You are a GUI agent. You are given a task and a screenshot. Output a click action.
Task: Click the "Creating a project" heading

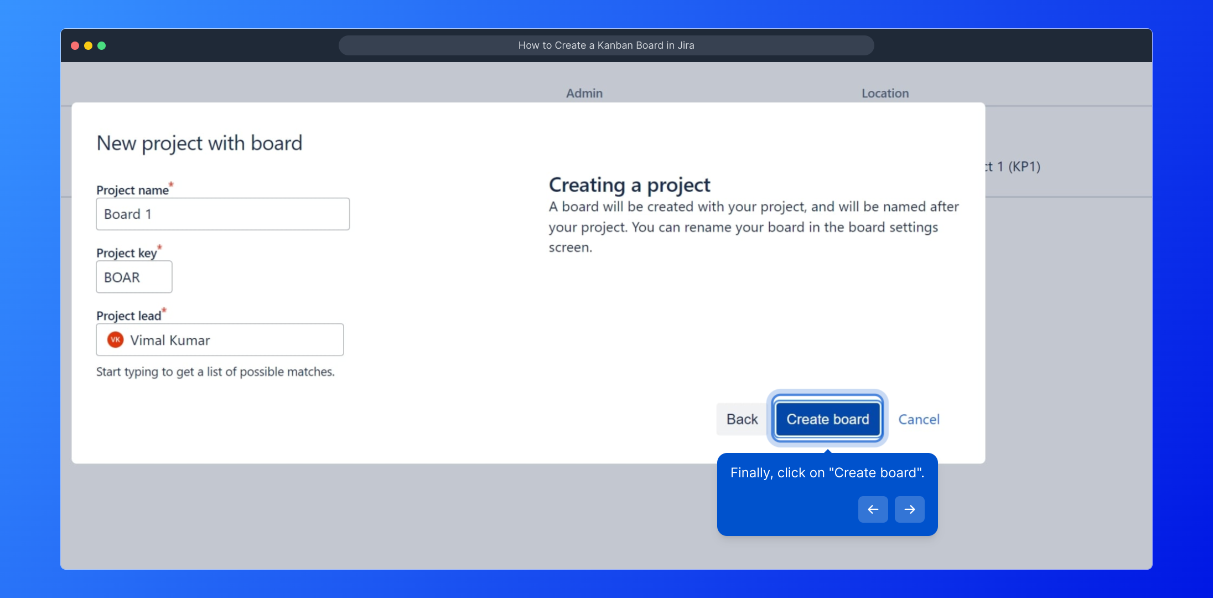tap(629, 185)
